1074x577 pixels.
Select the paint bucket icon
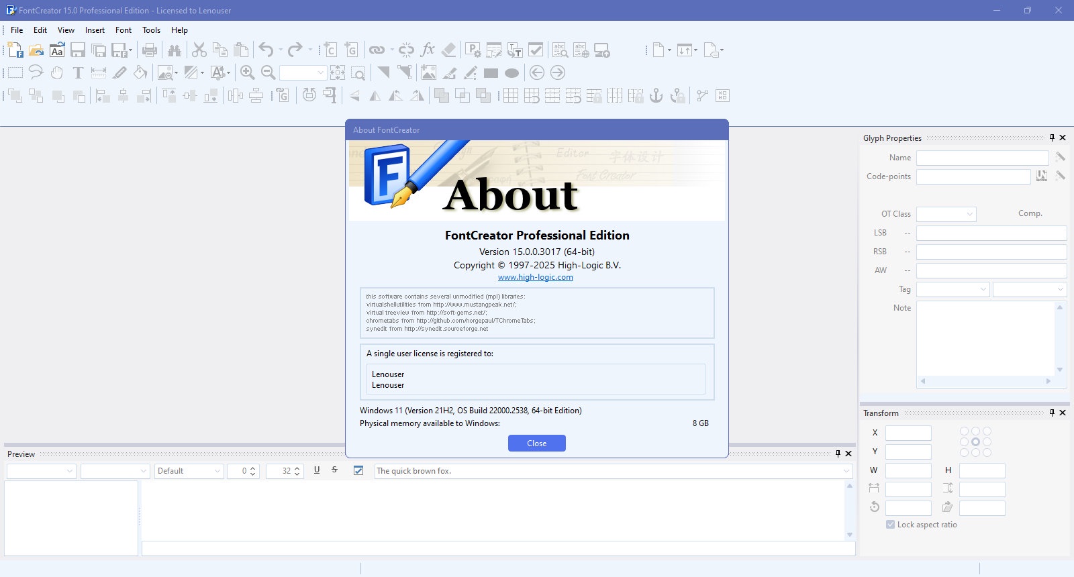[x=140, y=72]
